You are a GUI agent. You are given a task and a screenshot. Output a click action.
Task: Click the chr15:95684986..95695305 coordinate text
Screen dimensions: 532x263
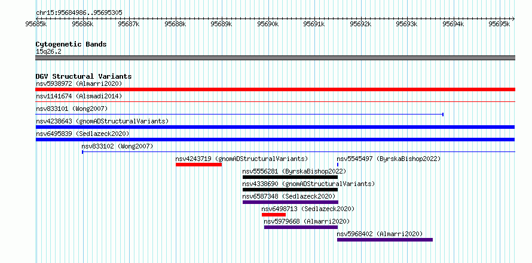79,13
